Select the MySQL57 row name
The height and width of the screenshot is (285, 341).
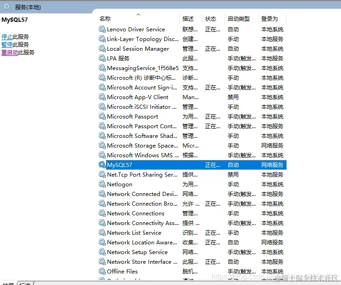(120, 165)
